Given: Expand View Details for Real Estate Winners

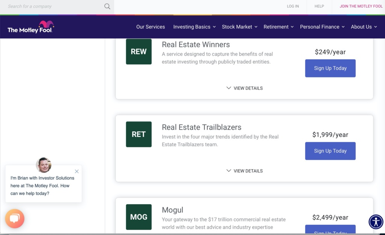Looking at the screenshot, I should 244,88.
